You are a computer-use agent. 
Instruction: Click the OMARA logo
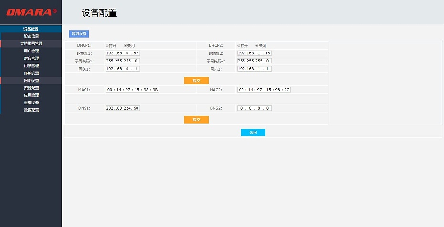31,12
